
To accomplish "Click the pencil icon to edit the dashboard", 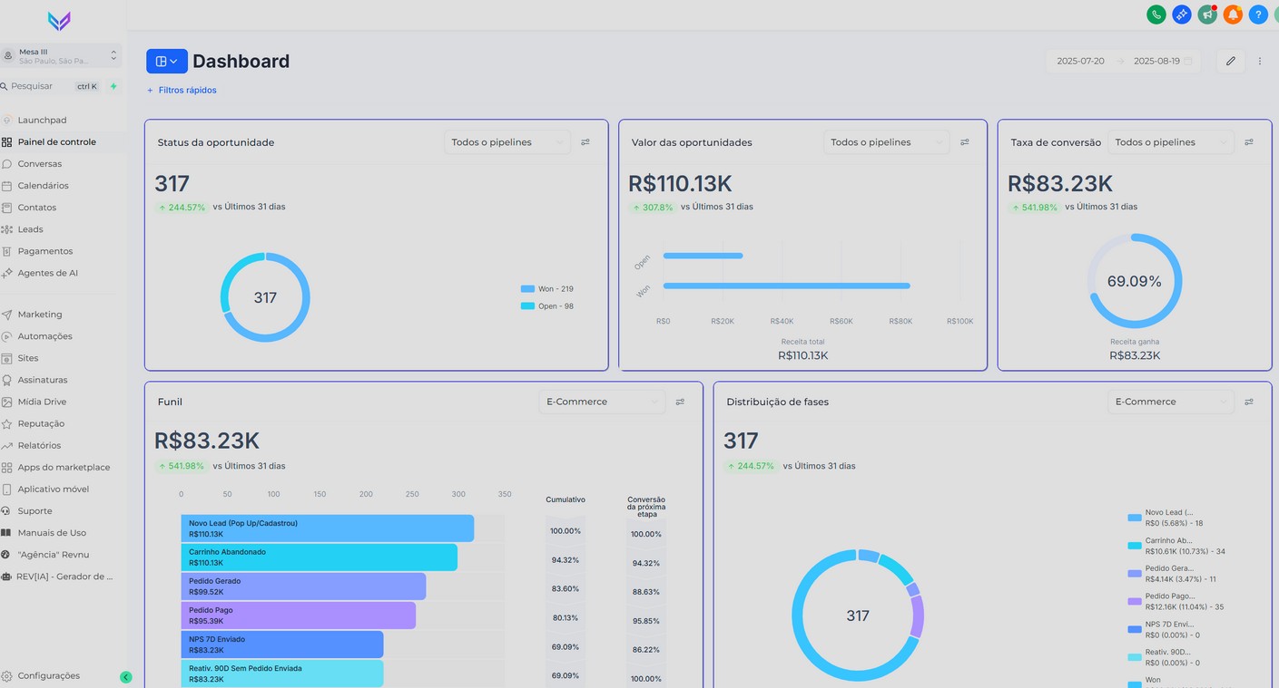I will coord(1231,61).
